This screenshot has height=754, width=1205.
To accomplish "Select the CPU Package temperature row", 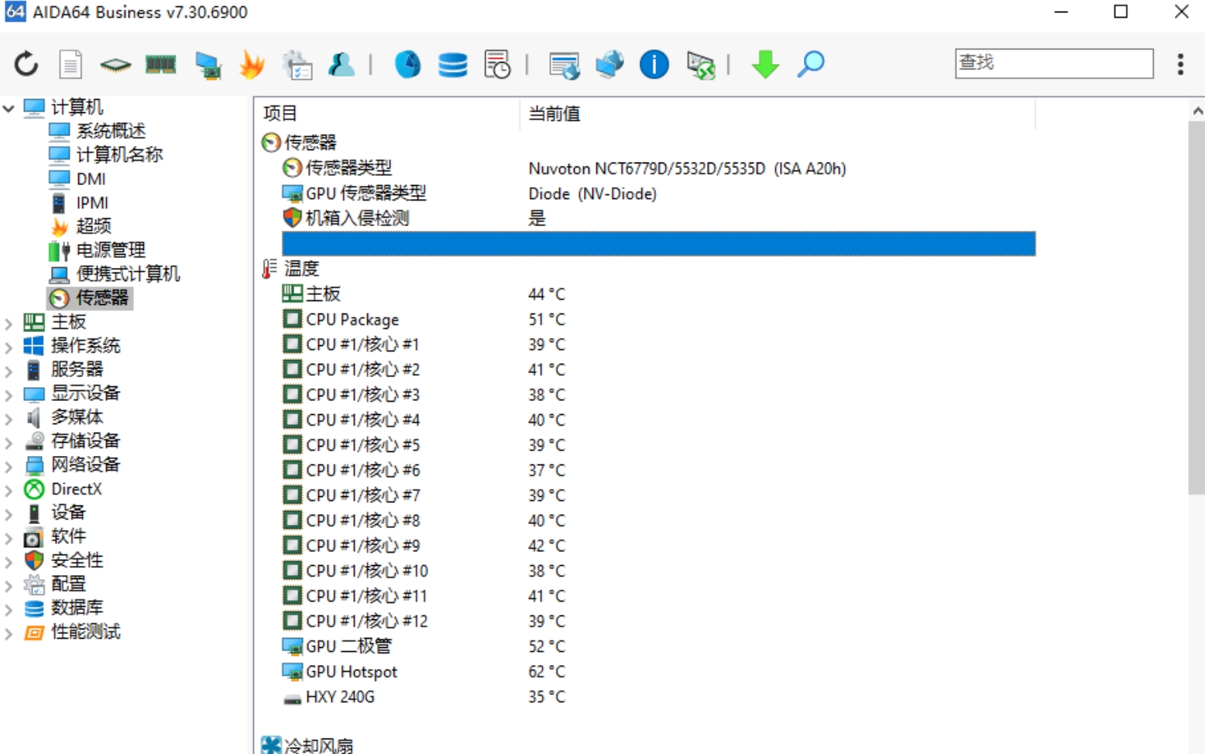I will tap(658, 320).
